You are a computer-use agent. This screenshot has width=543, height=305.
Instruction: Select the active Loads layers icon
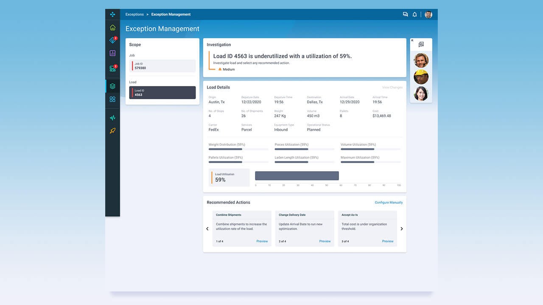[112, 86]
